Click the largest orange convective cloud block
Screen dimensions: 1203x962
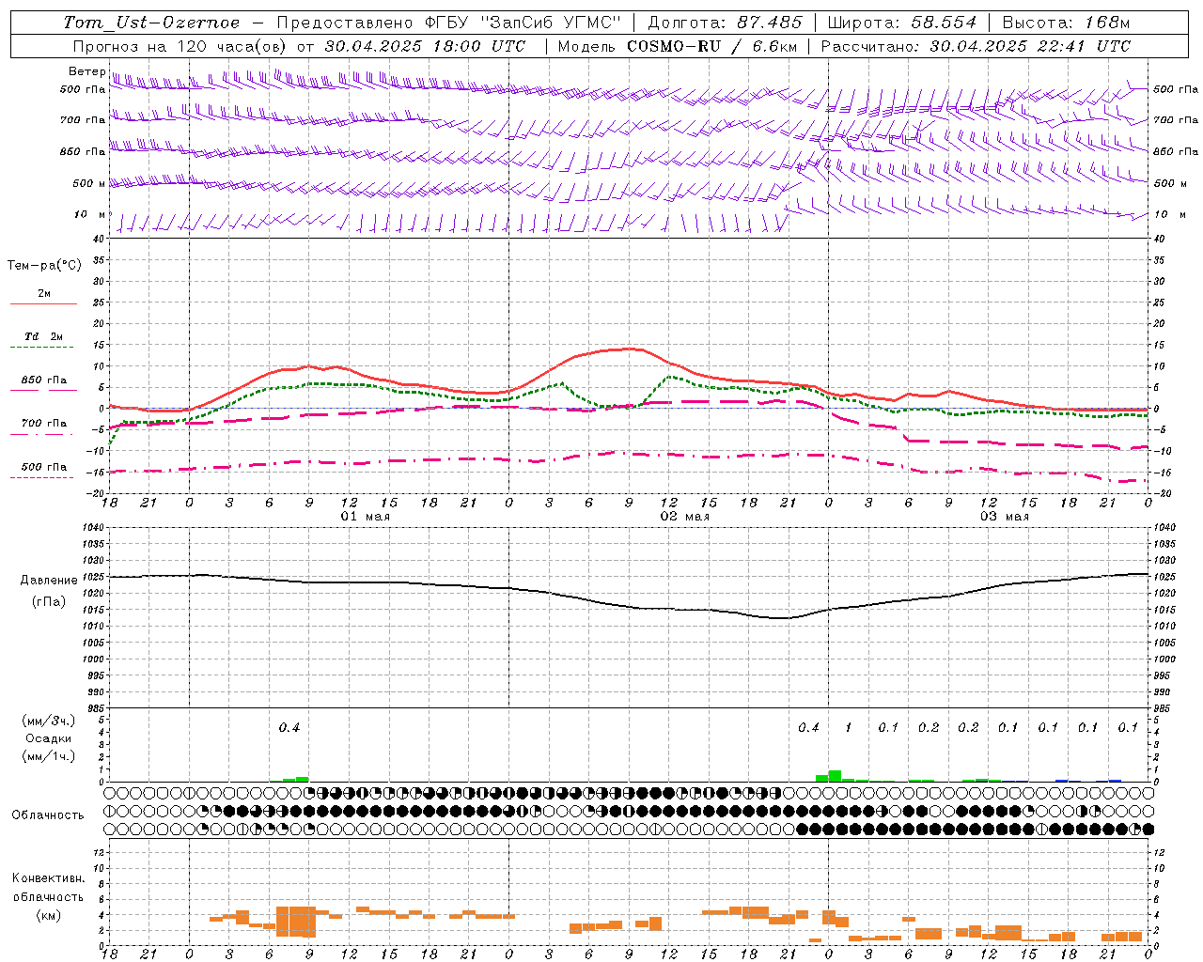click(296, 922)
